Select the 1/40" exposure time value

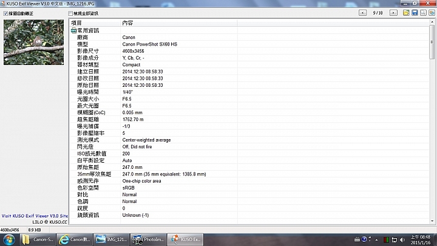[127, 92]
